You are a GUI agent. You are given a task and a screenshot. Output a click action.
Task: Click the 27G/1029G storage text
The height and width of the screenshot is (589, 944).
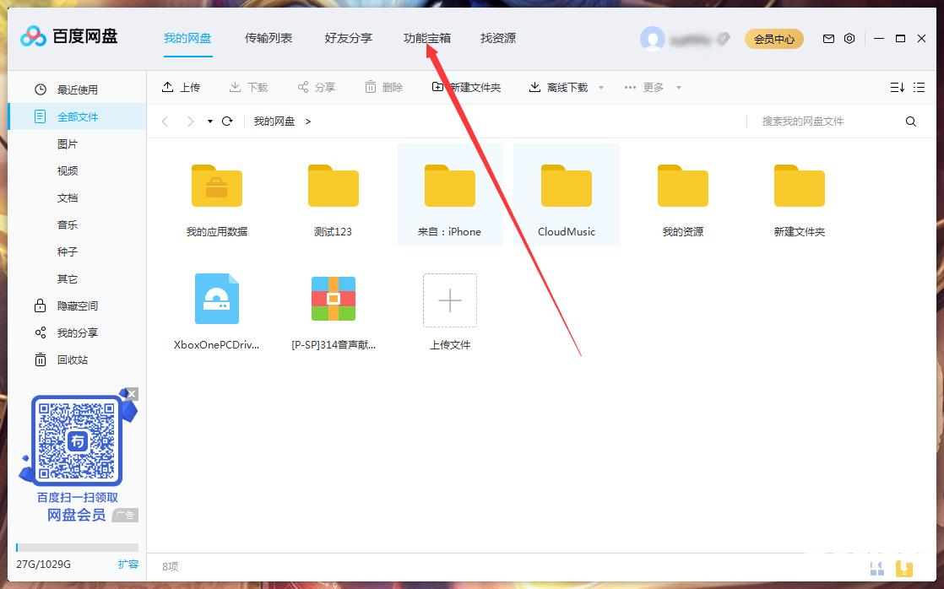(x=43, y=565)
